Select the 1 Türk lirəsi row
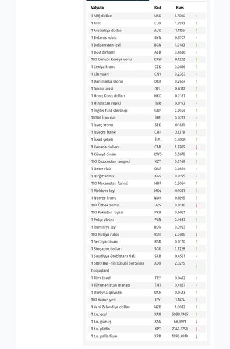This screenshot has width=230, height=349. (x=147, y=278)
